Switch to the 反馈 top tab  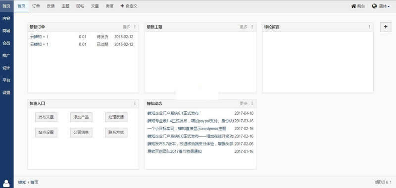[x=51, y=6]
